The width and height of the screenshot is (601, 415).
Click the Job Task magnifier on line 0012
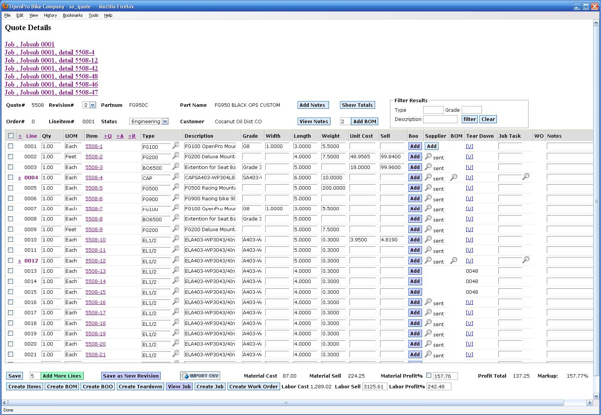click(526, 260)
